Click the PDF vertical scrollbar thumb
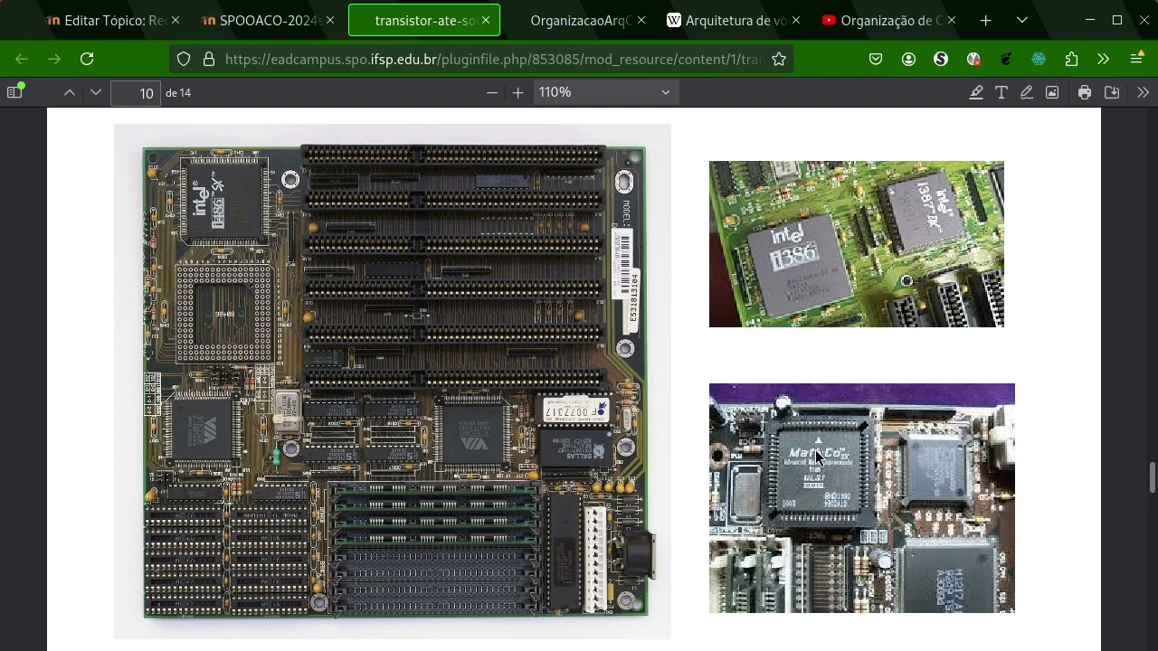This screenshot has width=1158, height=651. (x=1152, y=477)
